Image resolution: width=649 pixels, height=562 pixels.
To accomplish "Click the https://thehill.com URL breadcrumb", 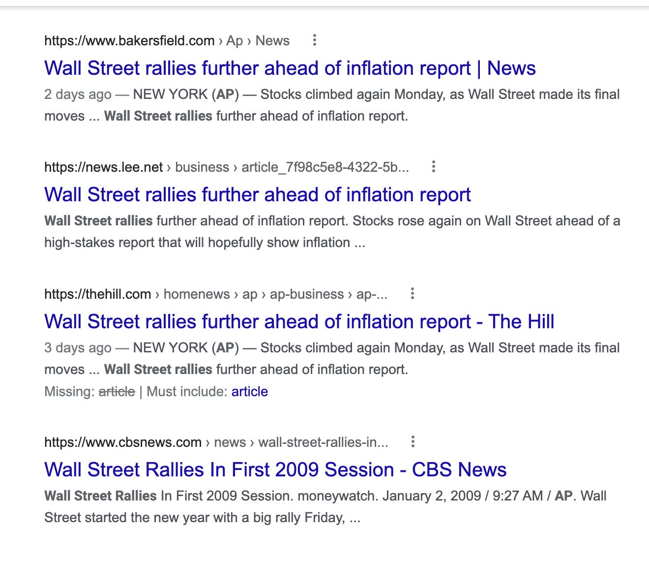I will pos(216,294).
